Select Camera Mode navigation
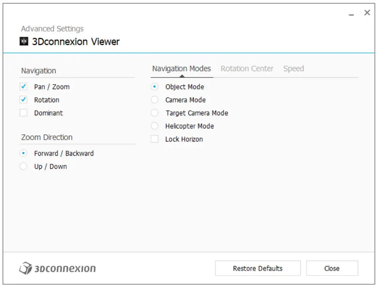Image resolution: width=377 pixels, height=286 pixels. (x=154, y=100)
